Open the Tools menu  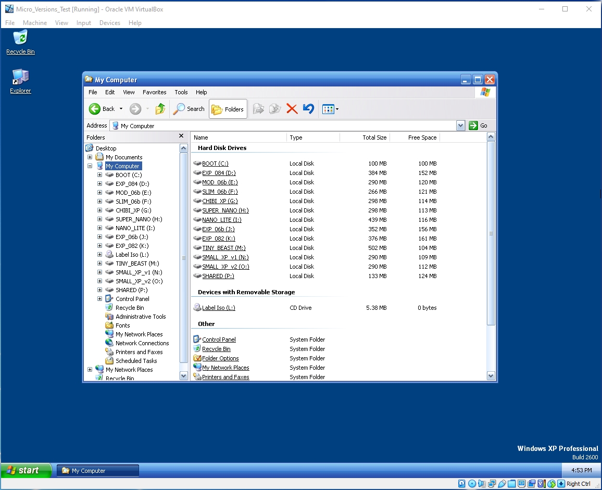coord(181,92)
